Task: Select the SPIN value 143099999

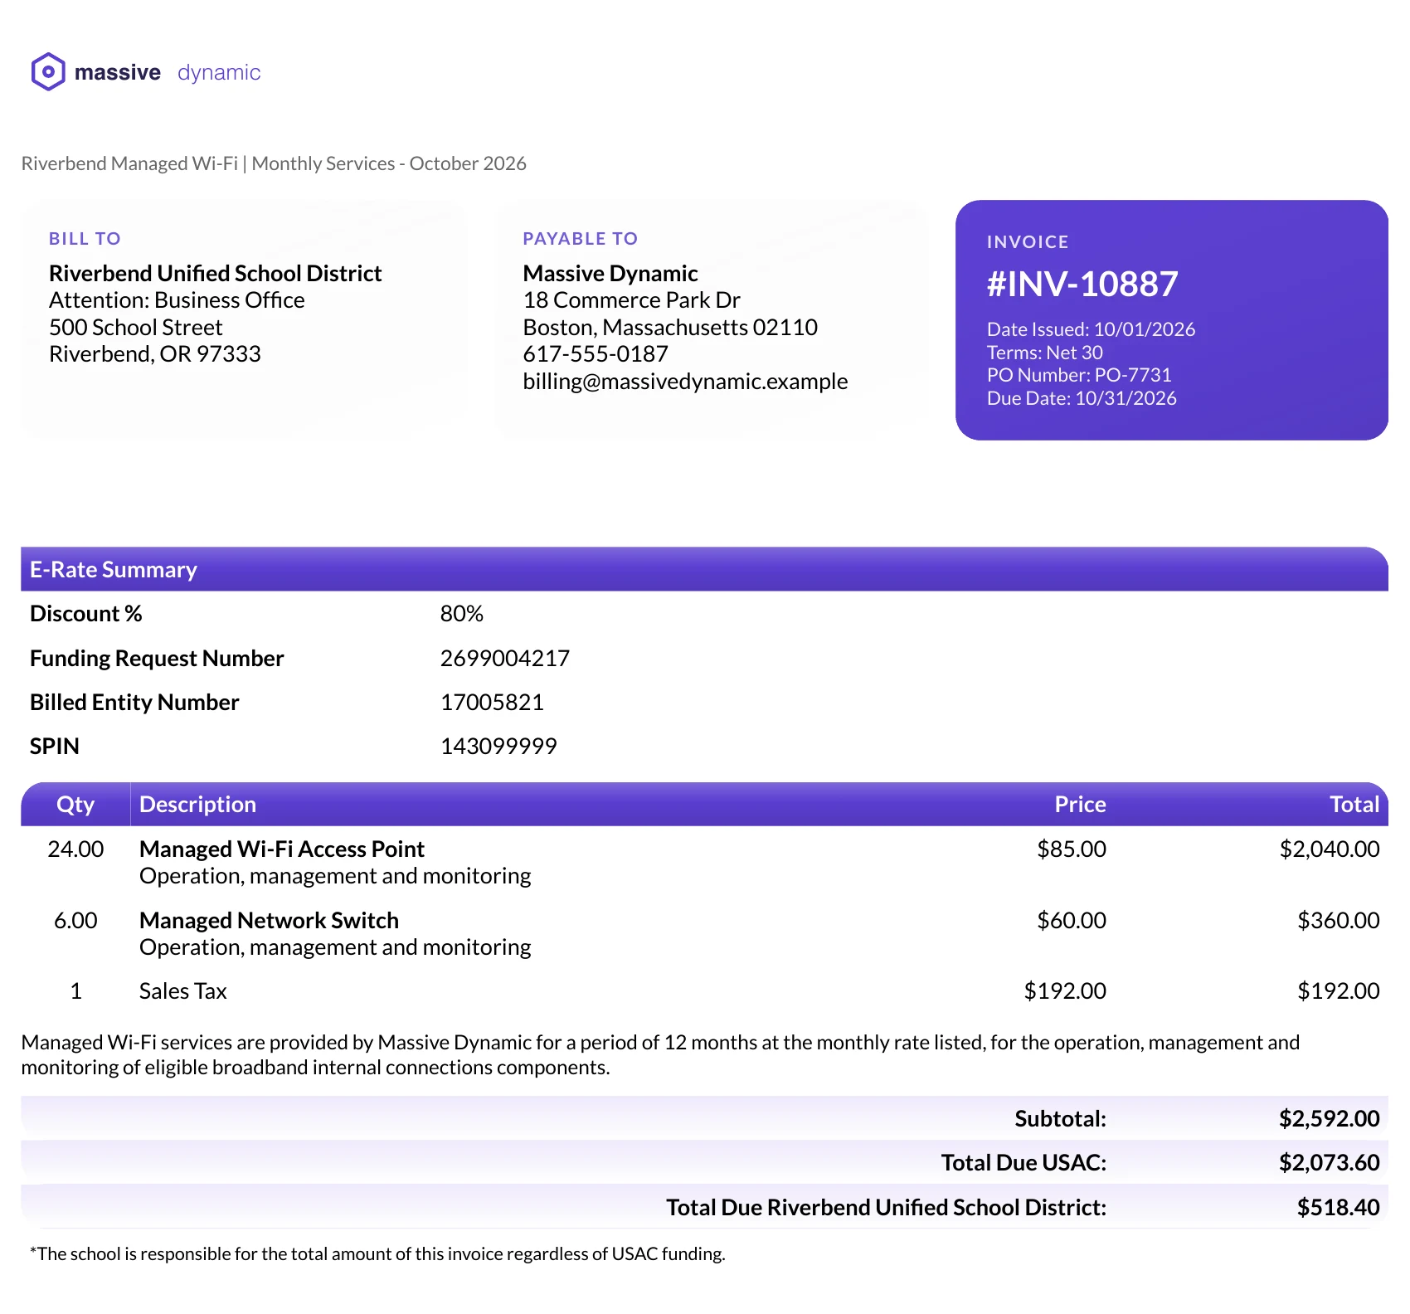Action: click(498, 746)
